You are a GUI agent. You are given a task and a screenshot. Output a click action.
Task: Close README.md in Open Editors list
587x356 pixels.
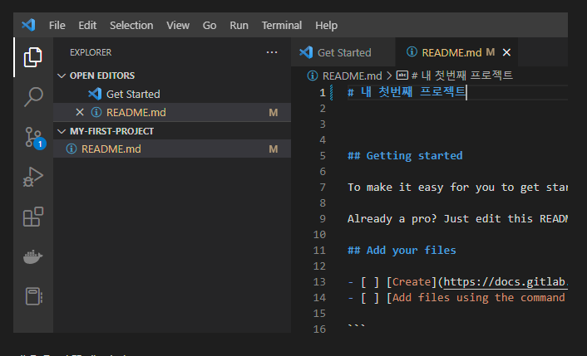click(79, 112)
